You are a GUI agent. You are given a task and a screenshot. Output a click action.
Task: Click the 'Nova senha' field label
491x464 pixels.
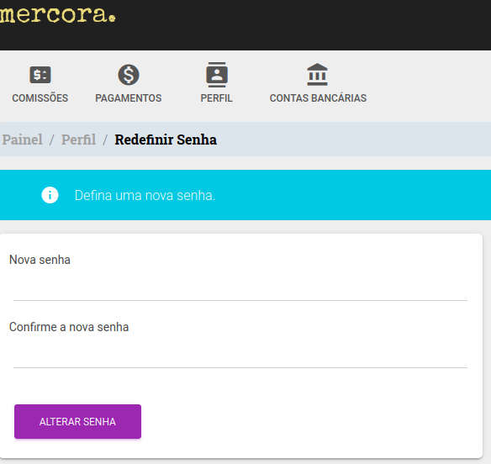(x=40, y=260)
